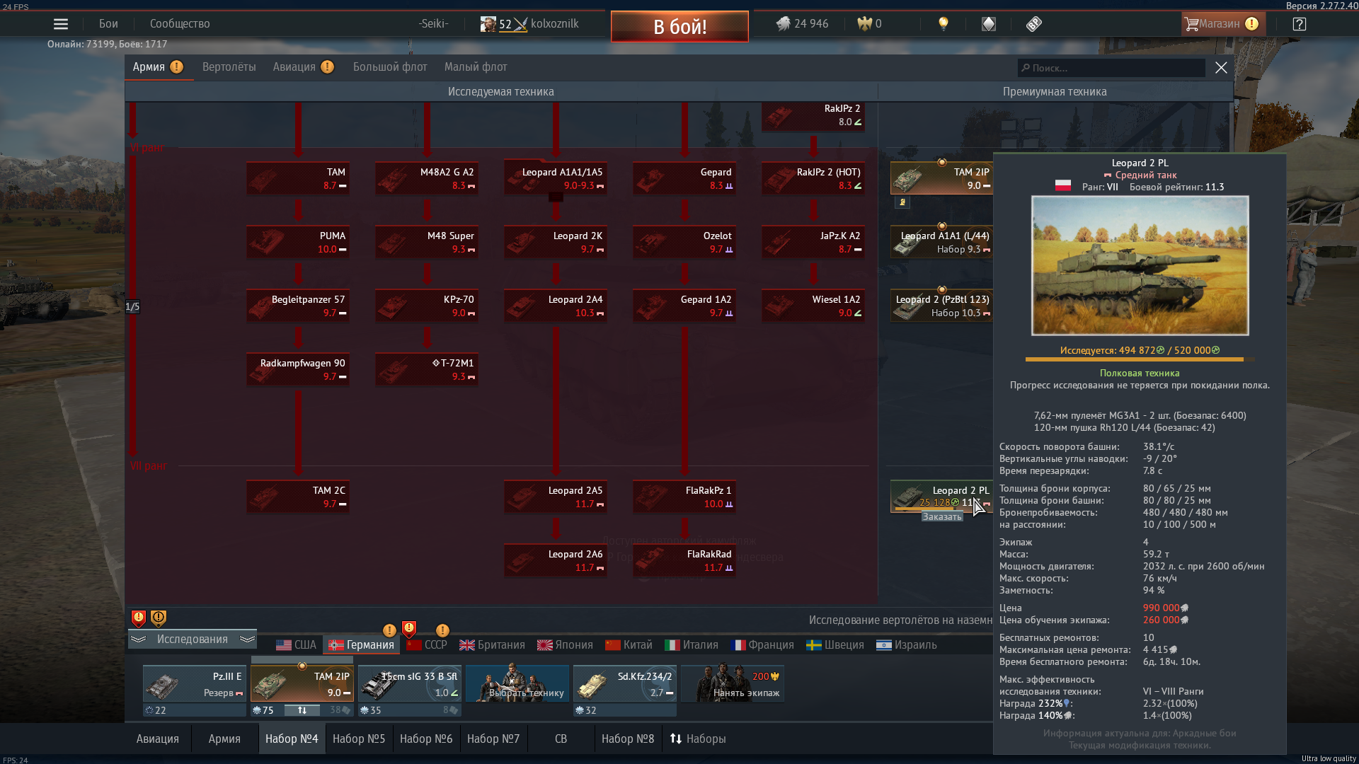Close the research tree window
The height and width of the screenshot is (764, 1359).
1221,68
